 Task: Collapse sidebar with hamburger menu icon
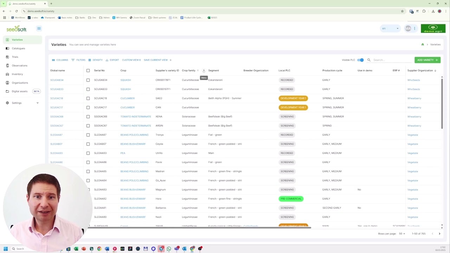tap(39, 28)
